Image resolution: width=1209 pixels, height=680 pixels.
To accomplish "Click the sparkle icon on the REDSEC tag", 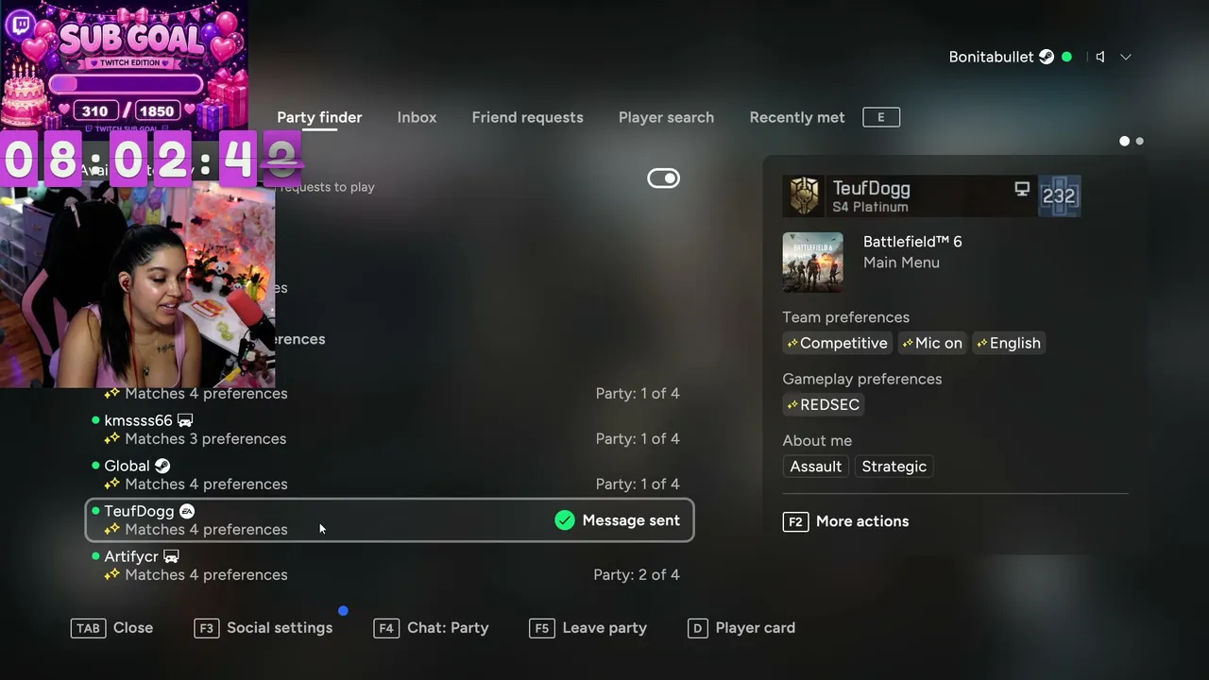I will pyautogui.click(x=792, y=404).
